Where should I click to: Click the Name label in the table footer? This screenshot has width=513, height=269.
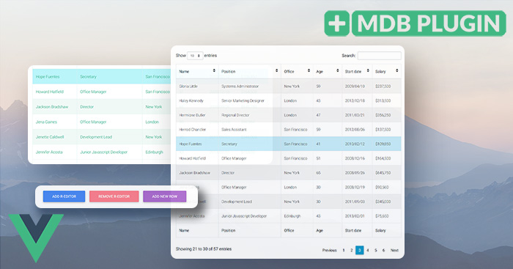(x=184, y=230)
